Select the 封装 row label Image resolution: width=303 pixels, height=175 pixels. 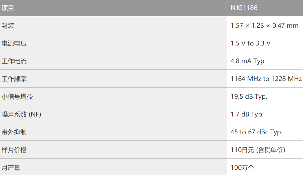[8, 25]
